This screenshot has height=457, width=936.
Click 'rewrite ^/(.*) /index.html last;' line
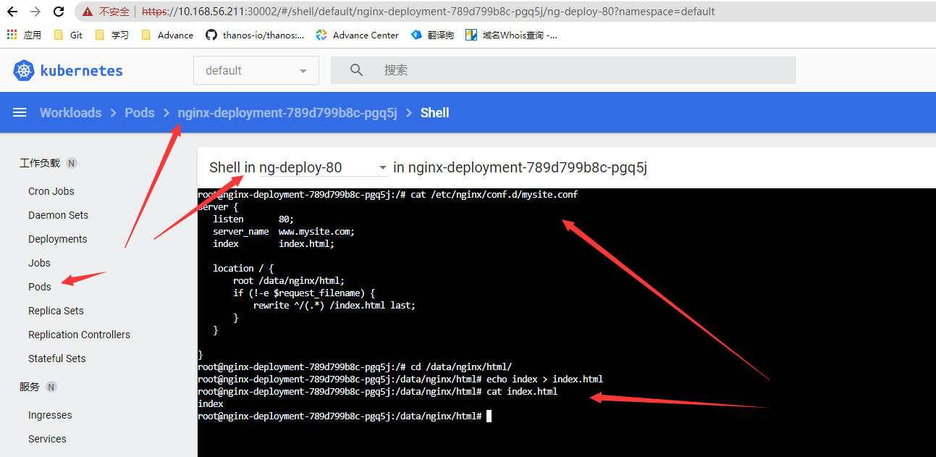coord(334,306)
